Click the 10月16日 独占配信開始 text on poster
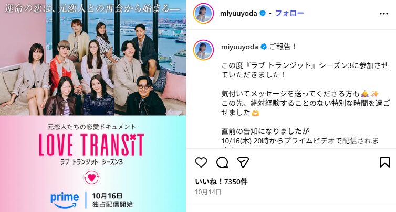This screenshot has width=396, height=212. point(112,200)
